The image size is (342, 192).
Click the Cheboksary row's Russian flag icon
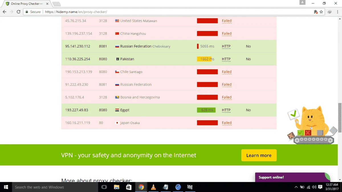(x=117, y=46)
